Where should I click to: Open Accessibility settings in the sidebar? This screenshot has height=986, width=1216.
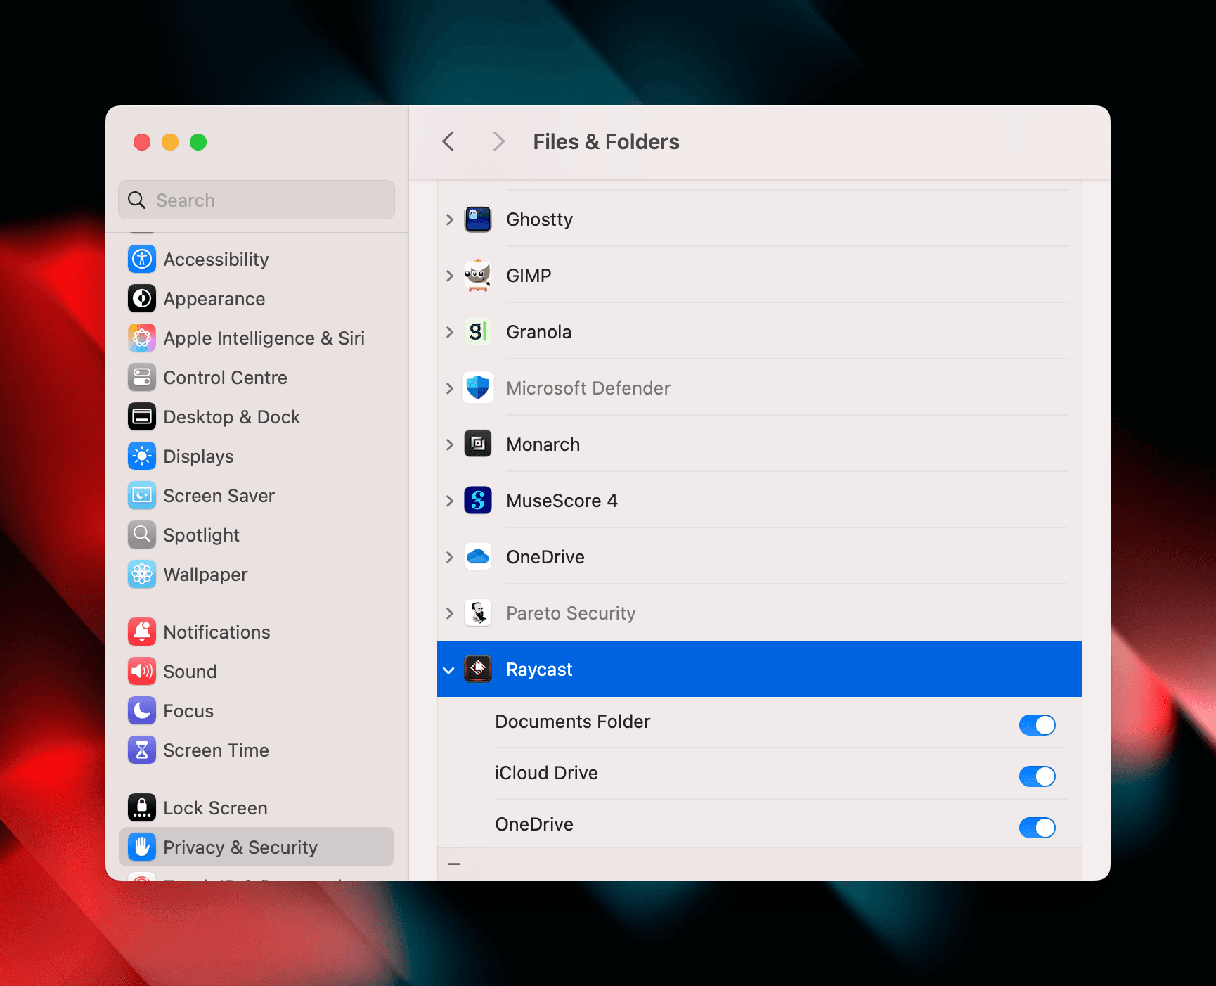coord(216,259)
